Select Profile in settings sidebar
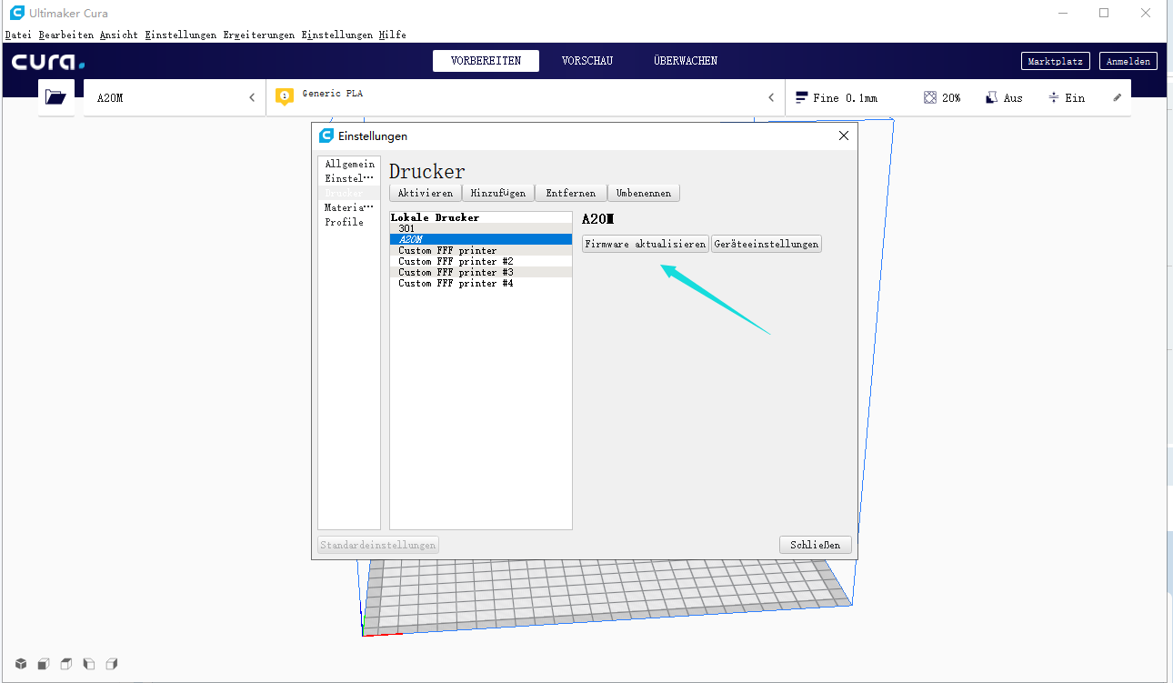 click(x=349, y=222)
